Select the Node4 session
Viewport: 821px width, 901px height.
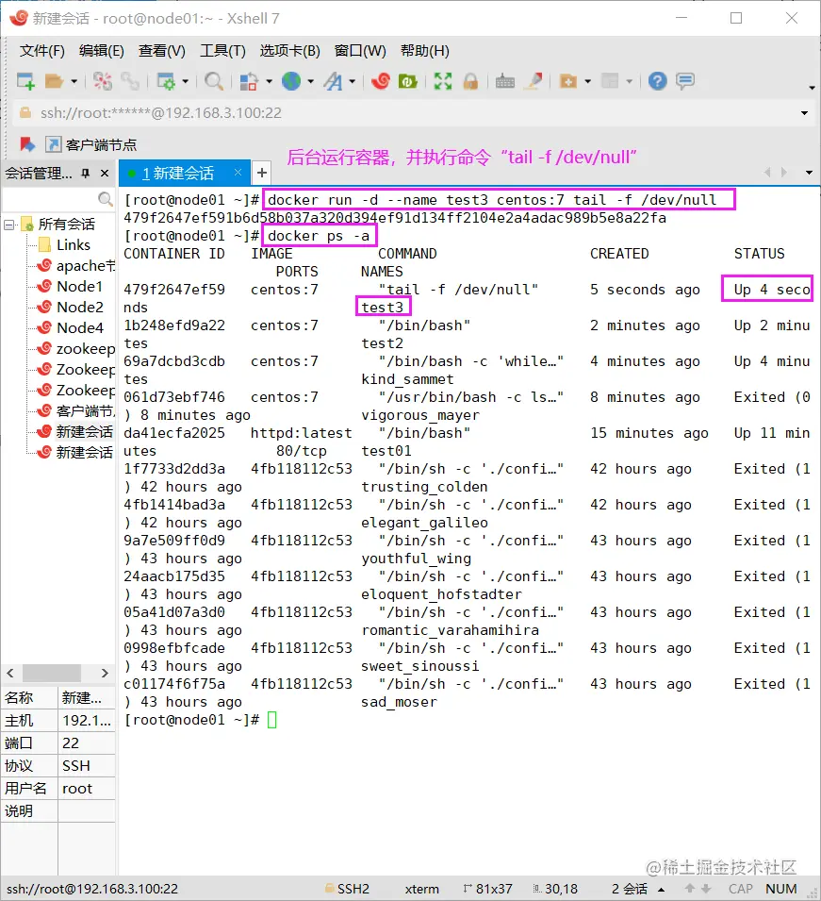pyautogui.click(x=70, y=327)
